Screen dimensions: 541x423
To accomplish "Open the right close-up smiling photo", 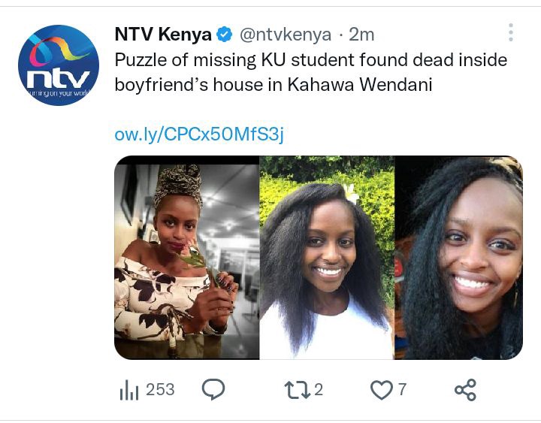I will coord(458,258).
